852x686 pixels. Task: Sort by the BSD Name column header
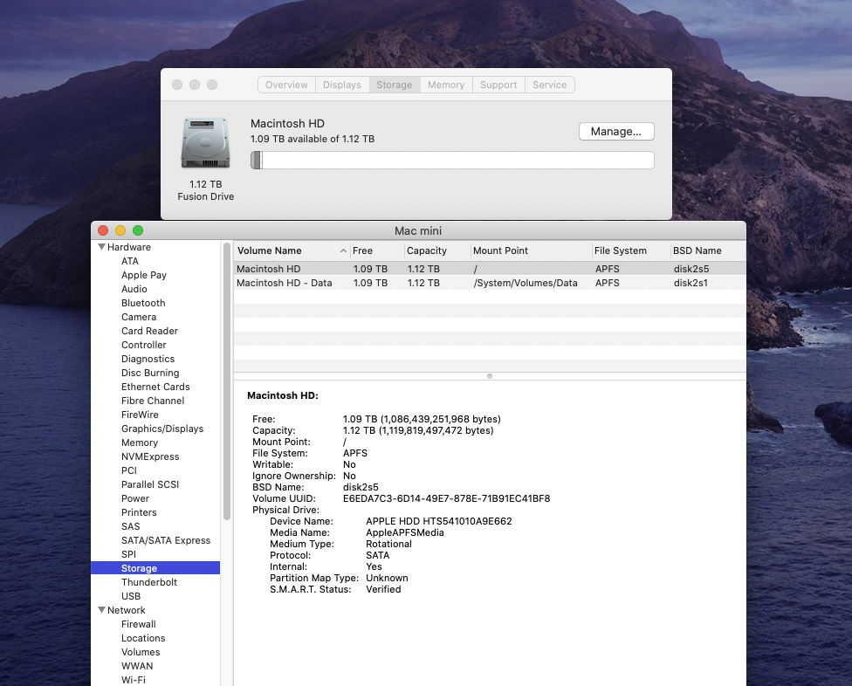point(707,250)
